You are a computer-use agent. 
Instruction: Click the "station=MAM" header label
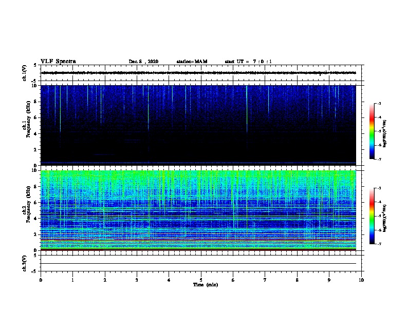192,62
